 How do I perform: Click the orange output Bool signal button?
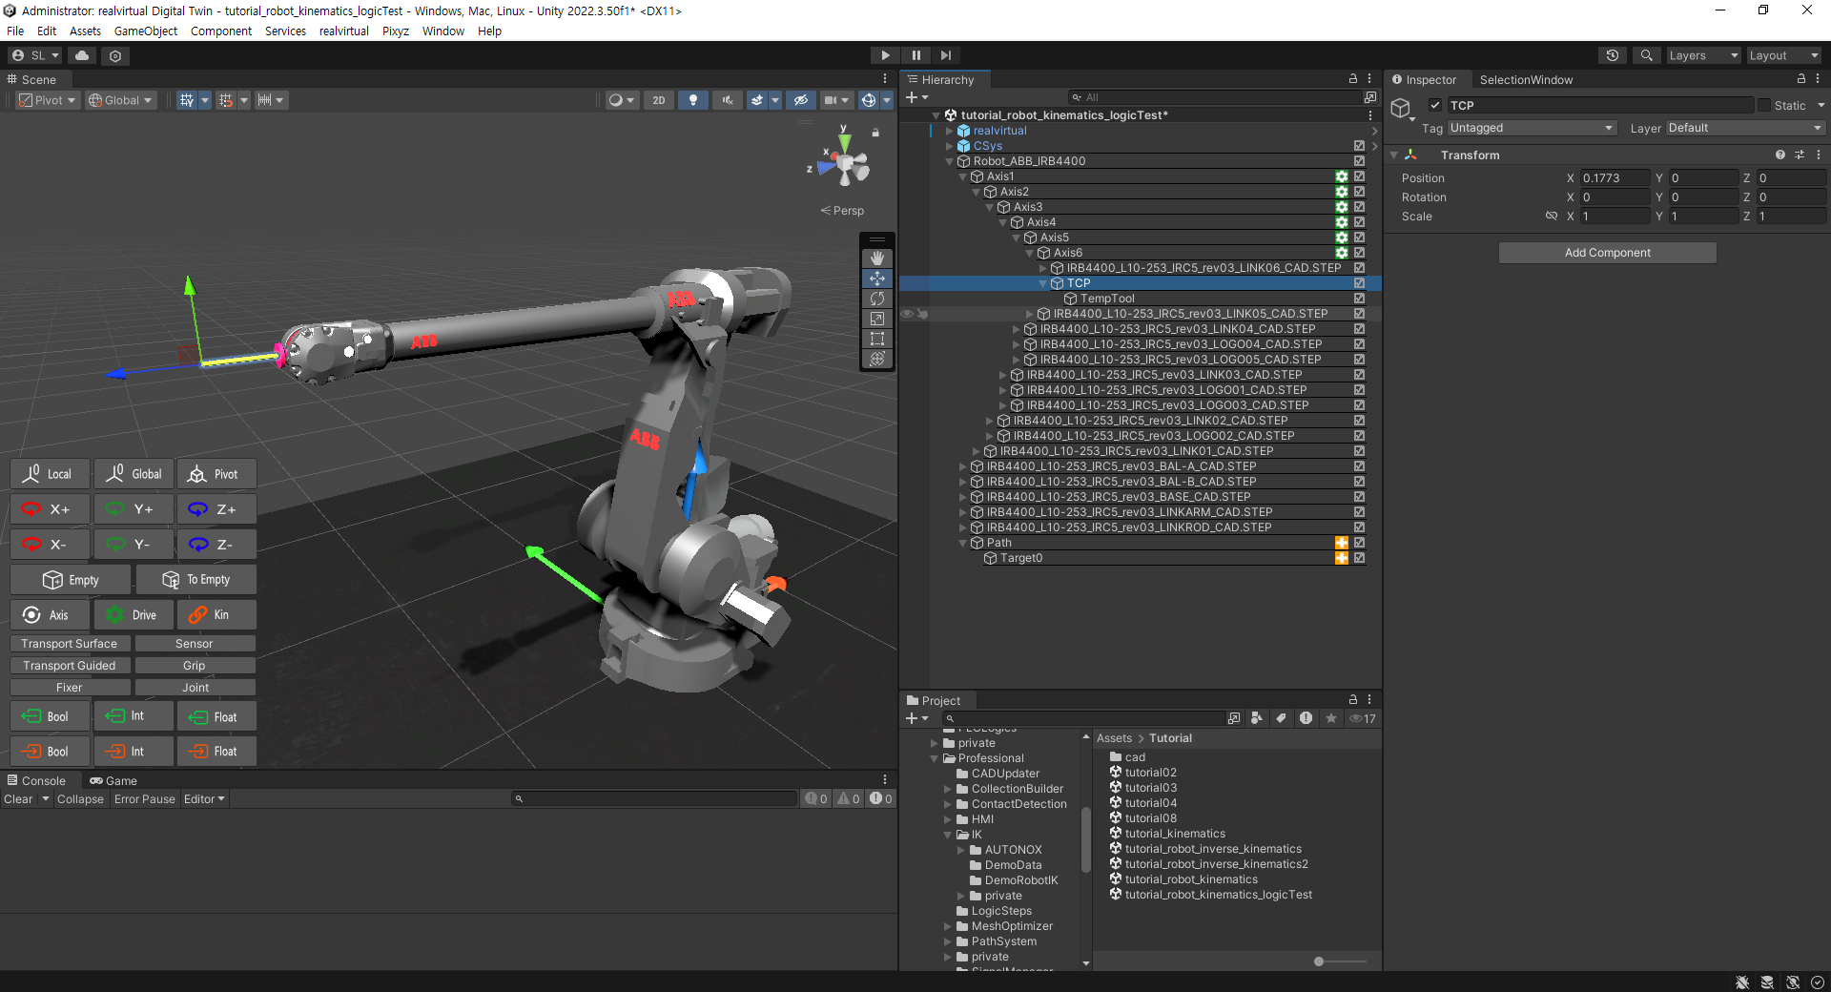point(51,752)
